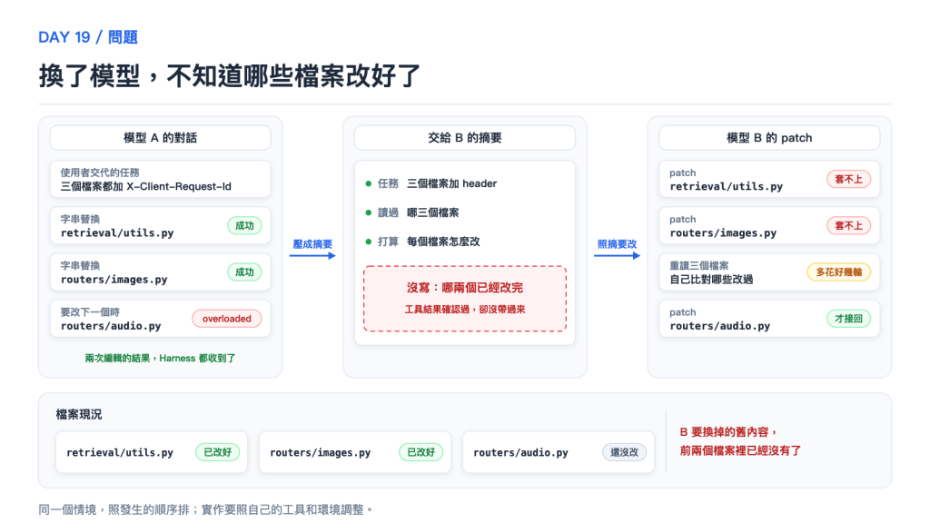Click retrieval/utils.py in the 檔案現況 section
Viewport: 930px width, 523px height.
[x=120, y=452]
